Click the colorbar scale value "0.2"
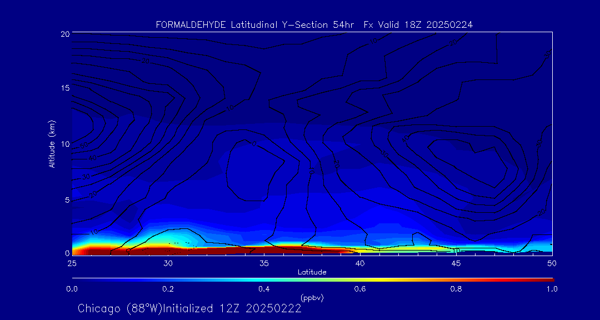Screen dimensions: 600x320 point(168,289)
